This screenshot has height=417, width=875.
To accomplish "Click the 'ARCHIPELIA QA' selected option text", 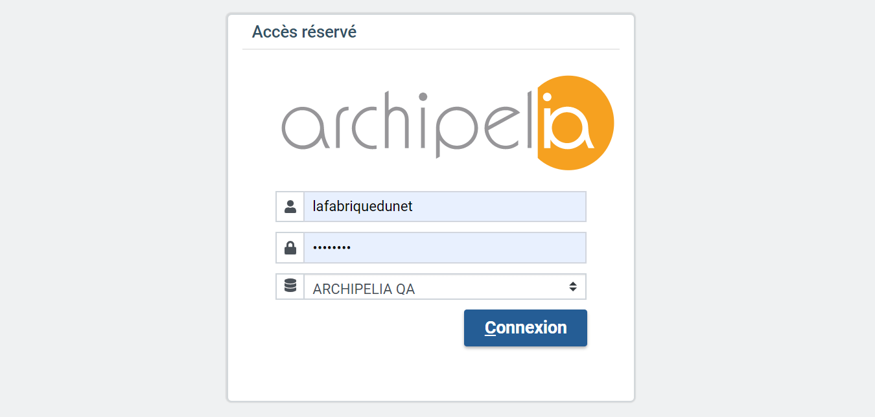I will point(364,289).
